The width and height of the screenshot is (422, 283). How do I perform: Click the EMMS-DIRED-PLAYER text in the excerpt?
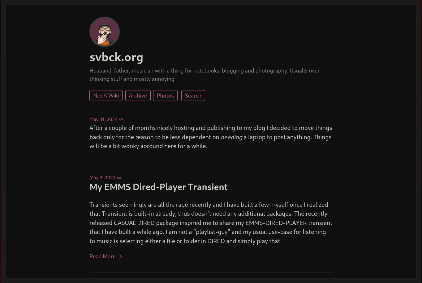[x=276, y=223]
